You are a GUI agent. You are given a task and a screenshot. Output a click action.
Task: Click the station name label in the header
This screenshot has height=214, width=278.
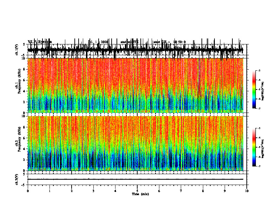coord(130,42)
